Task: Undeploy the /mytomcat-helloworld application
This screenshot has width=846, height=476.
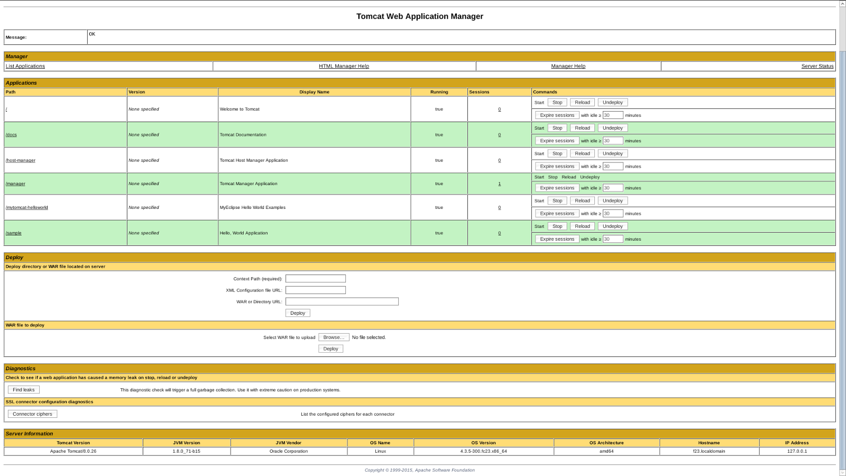Action: [613, 200]
